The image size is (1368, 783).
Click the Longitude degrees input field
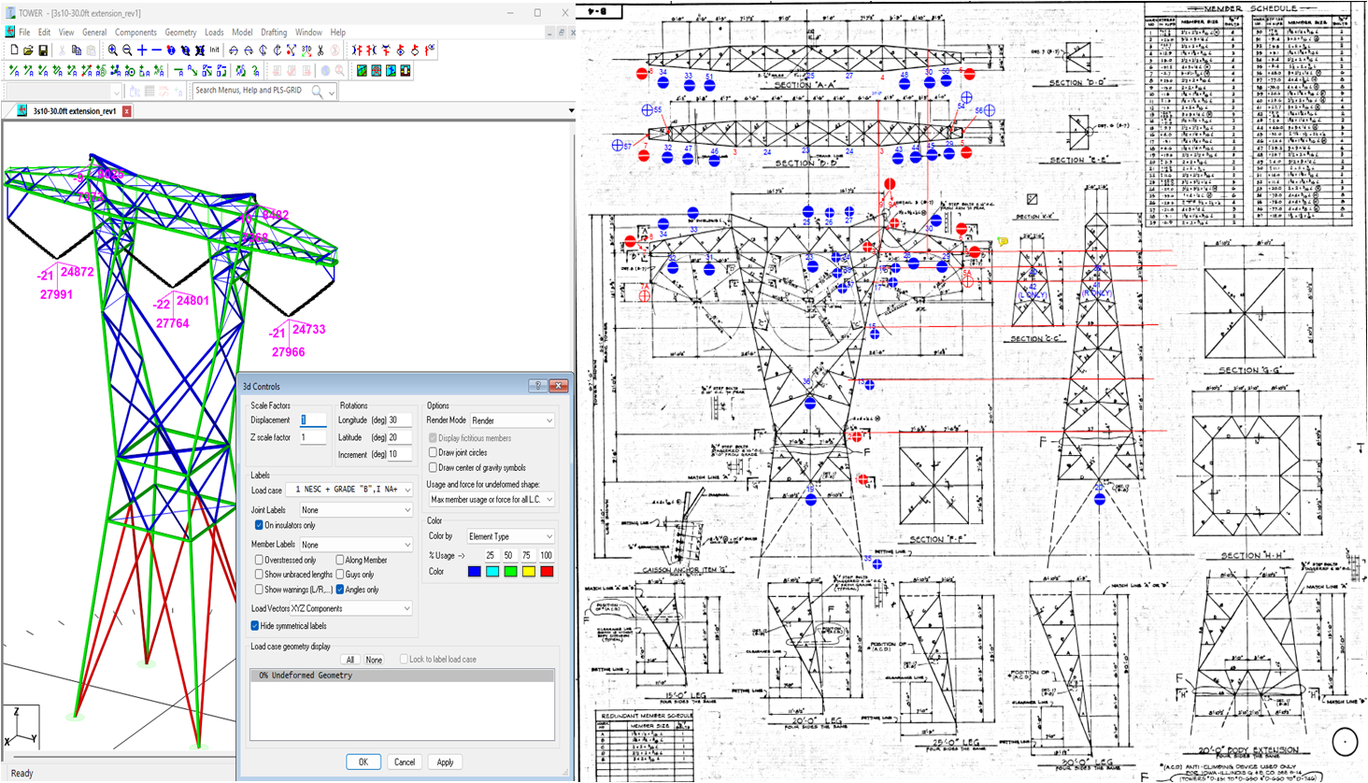(400, 420)
